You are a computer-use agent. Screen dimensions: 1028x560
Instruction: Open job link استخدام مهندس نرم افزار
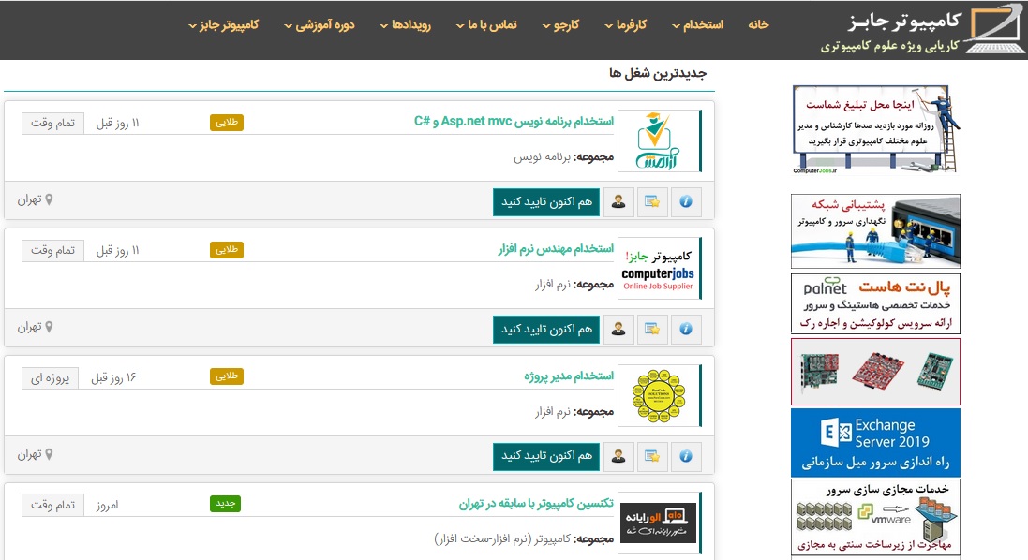point(556,249)
